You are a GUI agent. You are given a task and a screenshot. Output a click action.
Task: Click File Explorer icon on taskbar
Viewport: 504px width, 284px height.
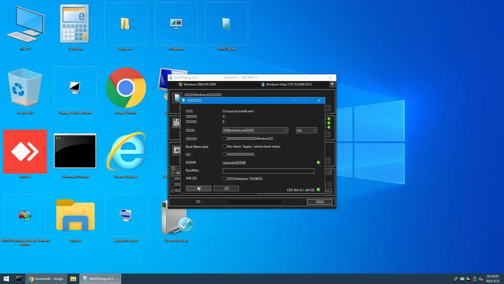point(73,279)
